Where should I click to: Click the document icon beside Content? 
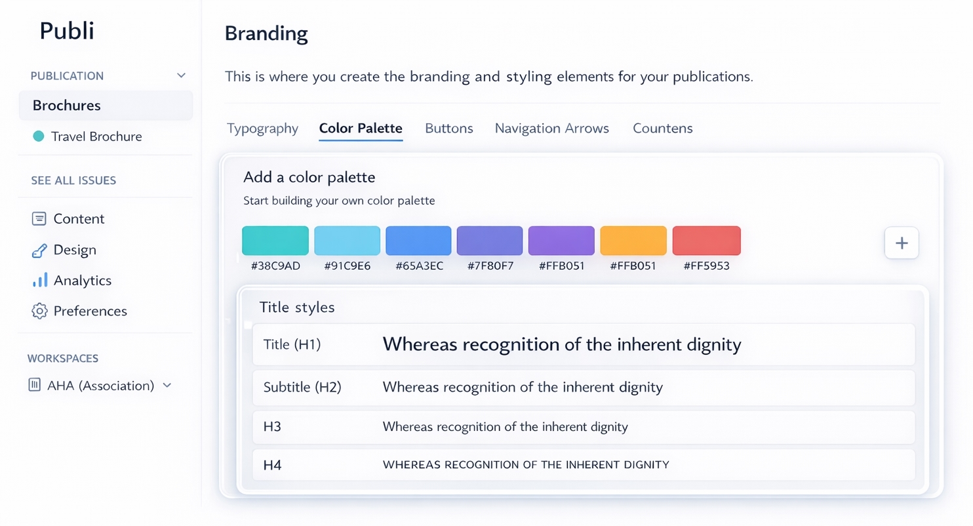[x=39, y=218]
